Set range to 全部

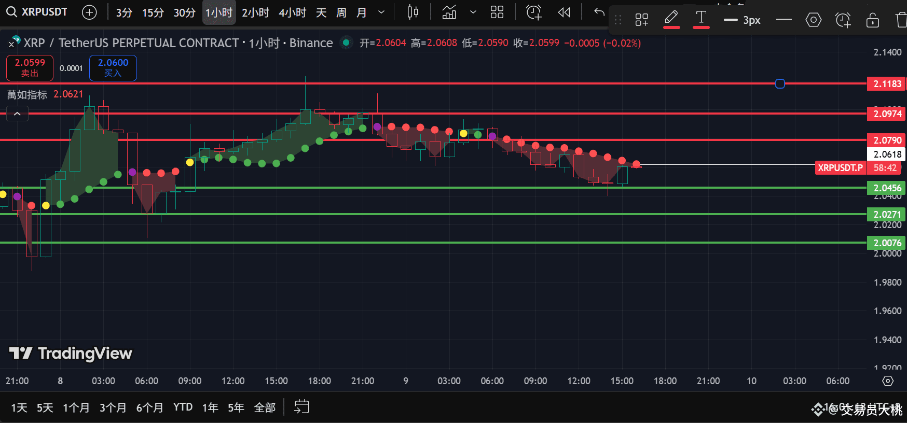tap(265, 408)
